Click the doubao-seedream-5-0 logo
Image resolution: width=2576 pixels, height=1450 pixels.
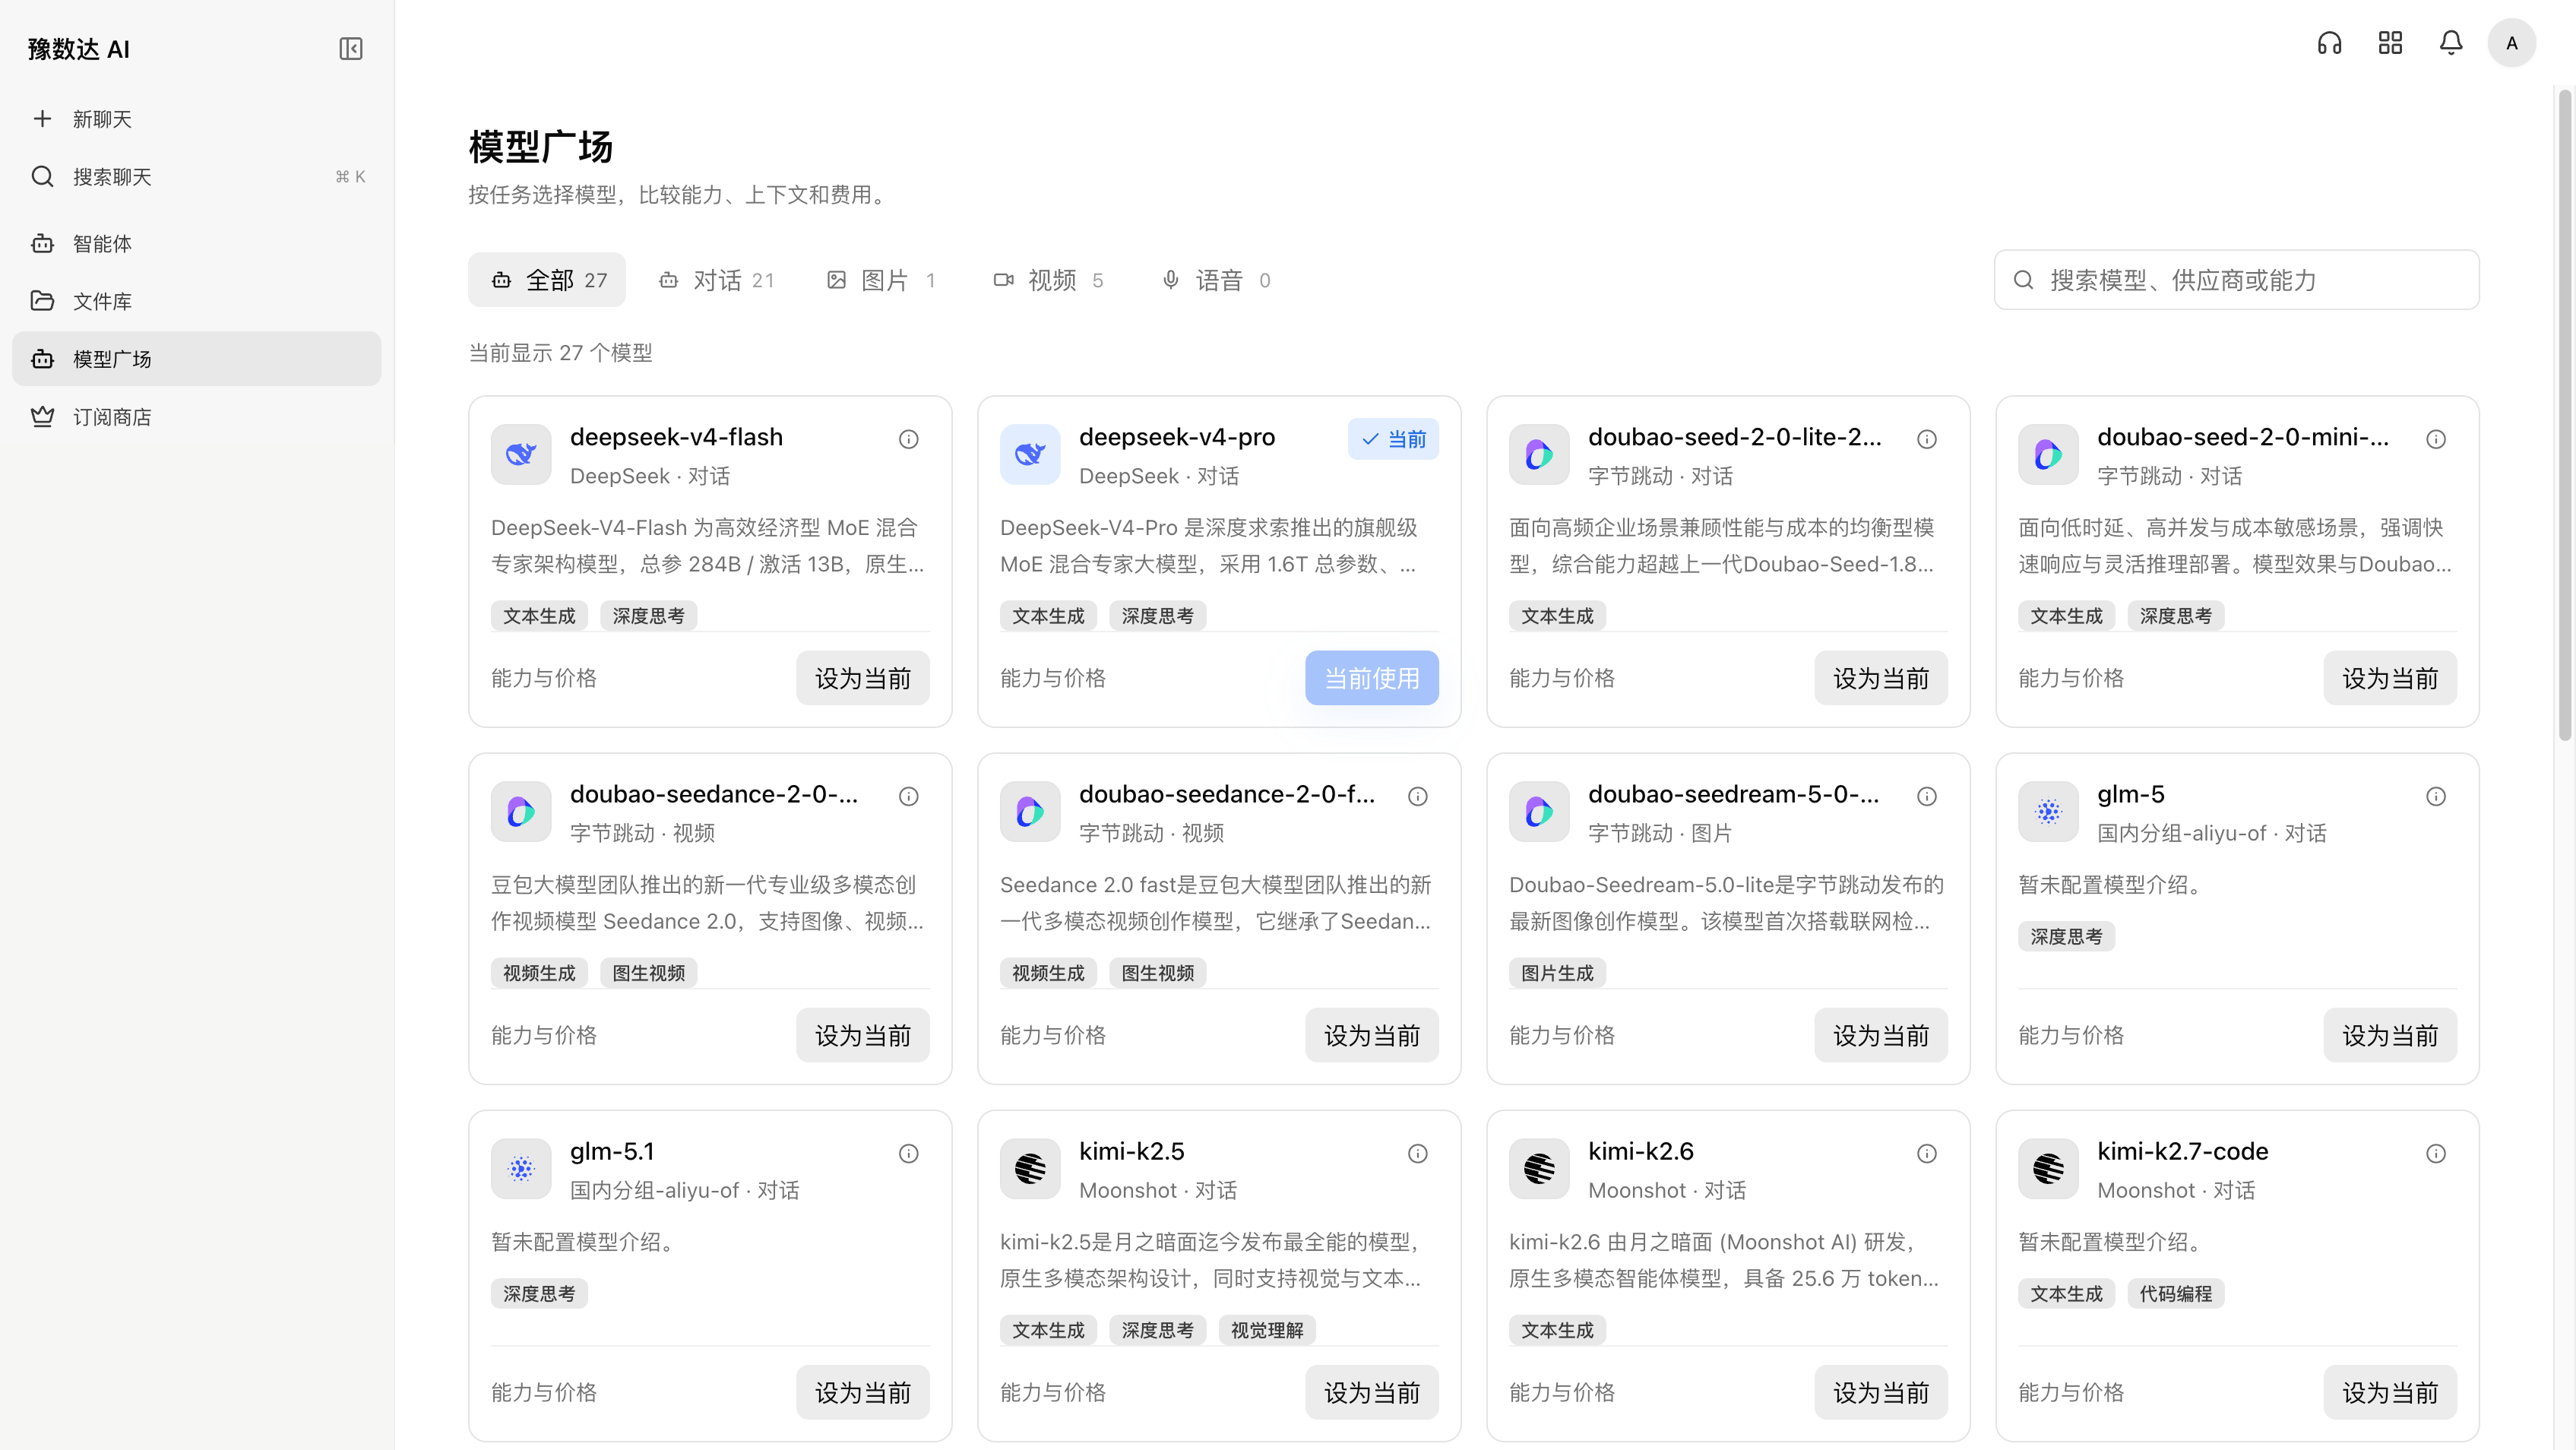(x=1539, y=812)
